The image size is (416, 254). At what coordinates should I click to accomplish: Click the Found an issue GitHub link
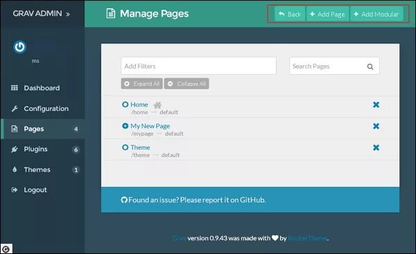pyautogui.click(x=197, y=200)
